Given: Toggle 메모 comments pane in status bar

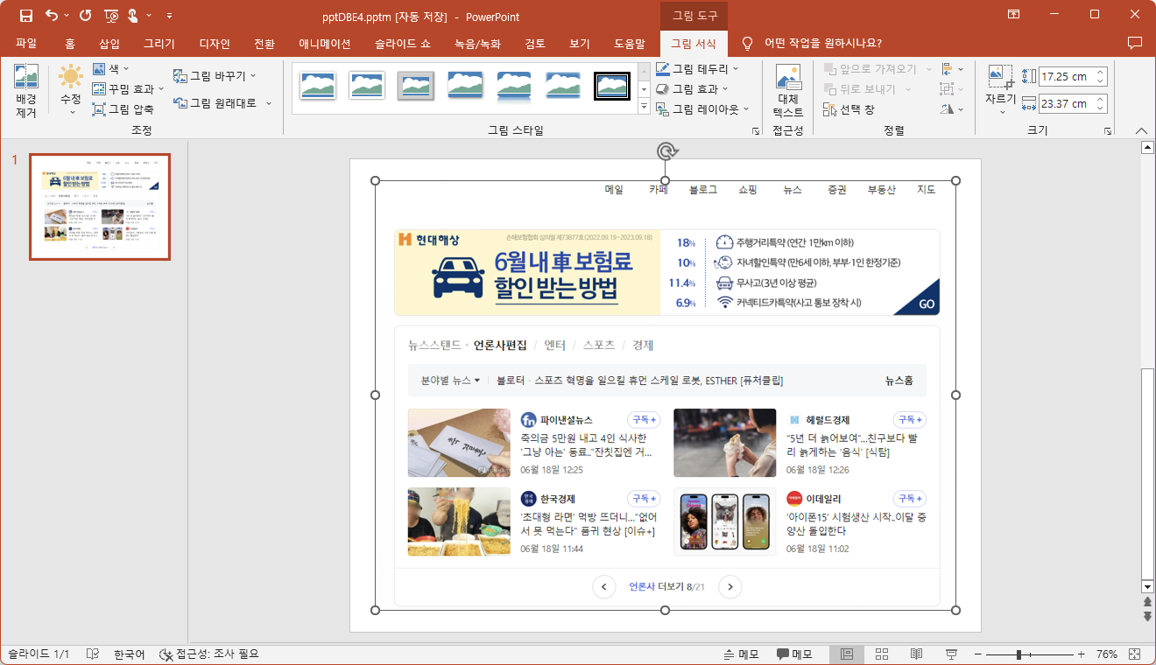Looking at the screenshot, I should tap(794, 654).
